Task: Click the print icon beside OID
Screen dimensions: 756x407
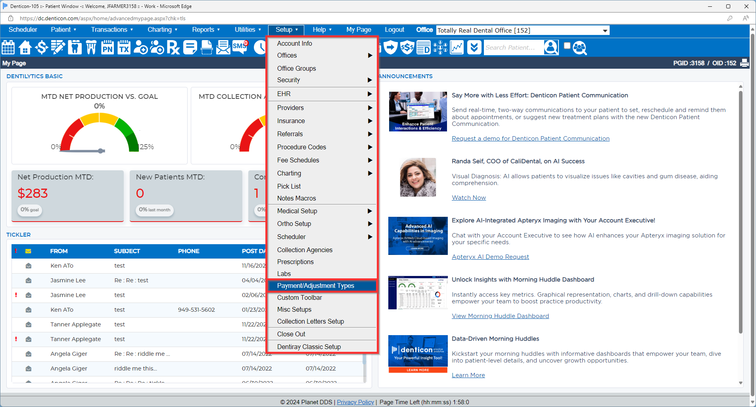Action: tap(744, 63)
